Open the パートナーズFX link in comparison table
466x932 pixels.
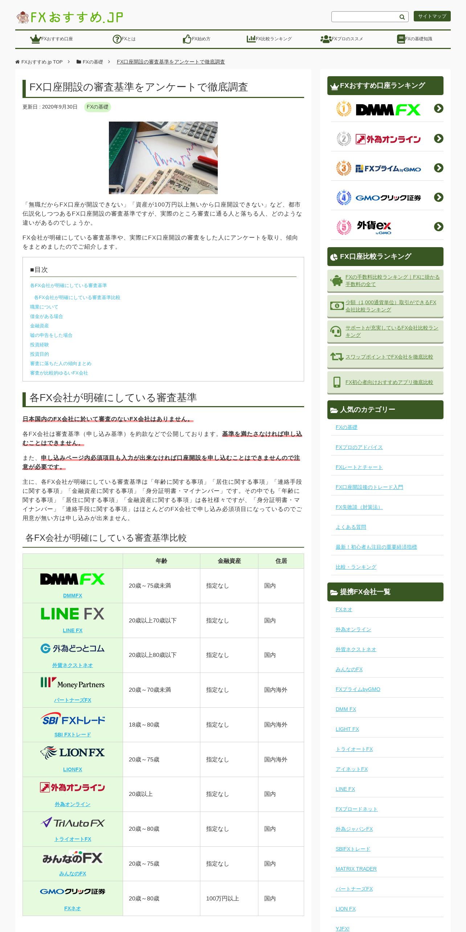(x=73, y=700)
